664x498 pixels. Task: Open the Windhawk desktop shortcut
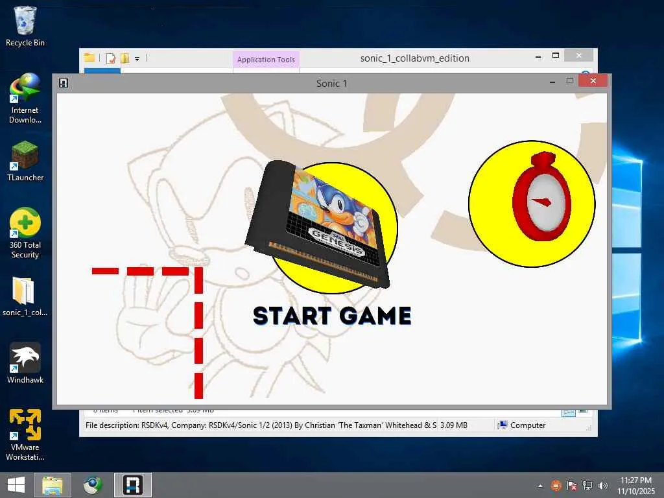[x=25, y=363]
